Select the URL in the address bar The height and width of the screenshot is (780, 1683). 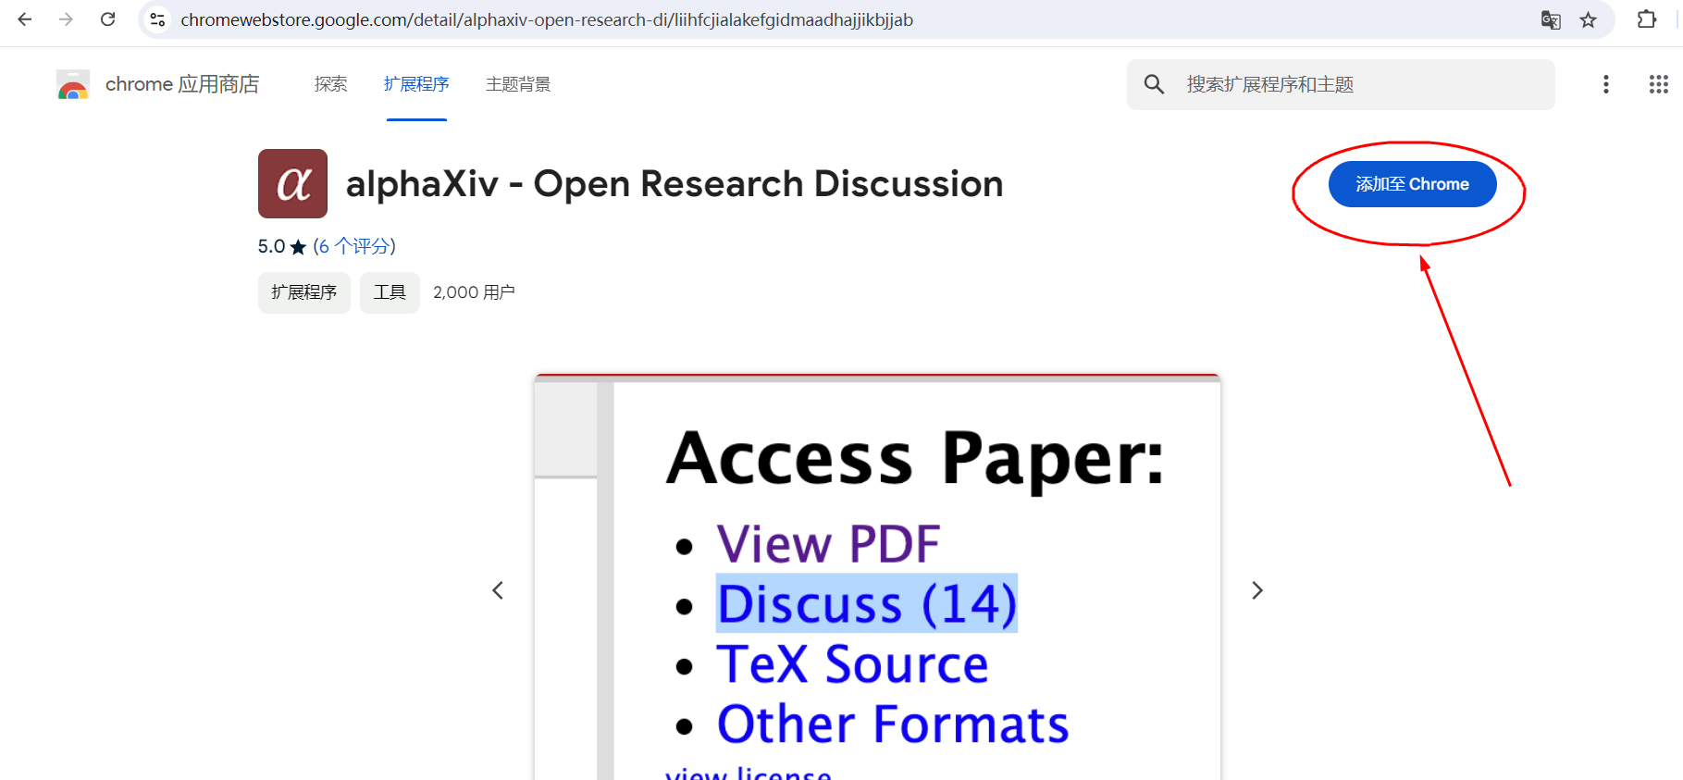pos(547,19)
